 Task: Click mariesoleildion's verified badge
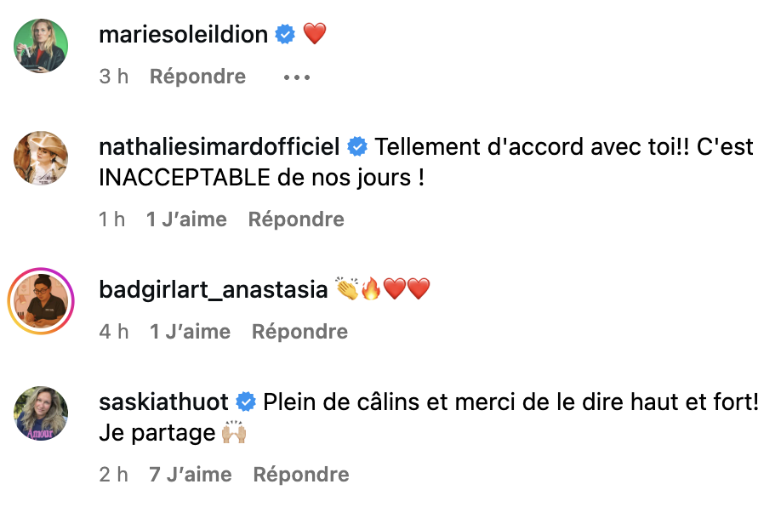(285, 35)
